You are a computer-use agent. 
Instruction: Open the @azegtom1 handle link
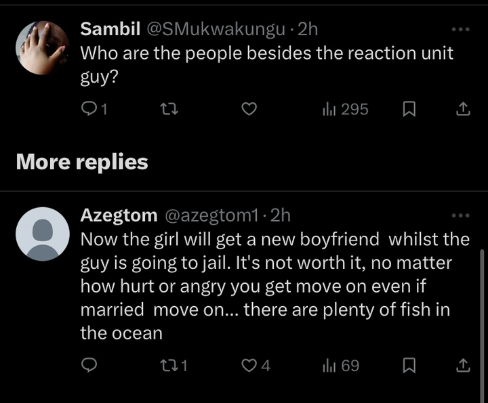(x=211, y=215)
